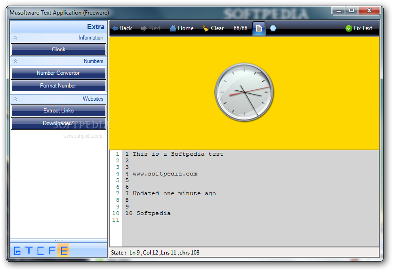
Task: Click the Clear broom icon
Action: (x=206, y=28)
